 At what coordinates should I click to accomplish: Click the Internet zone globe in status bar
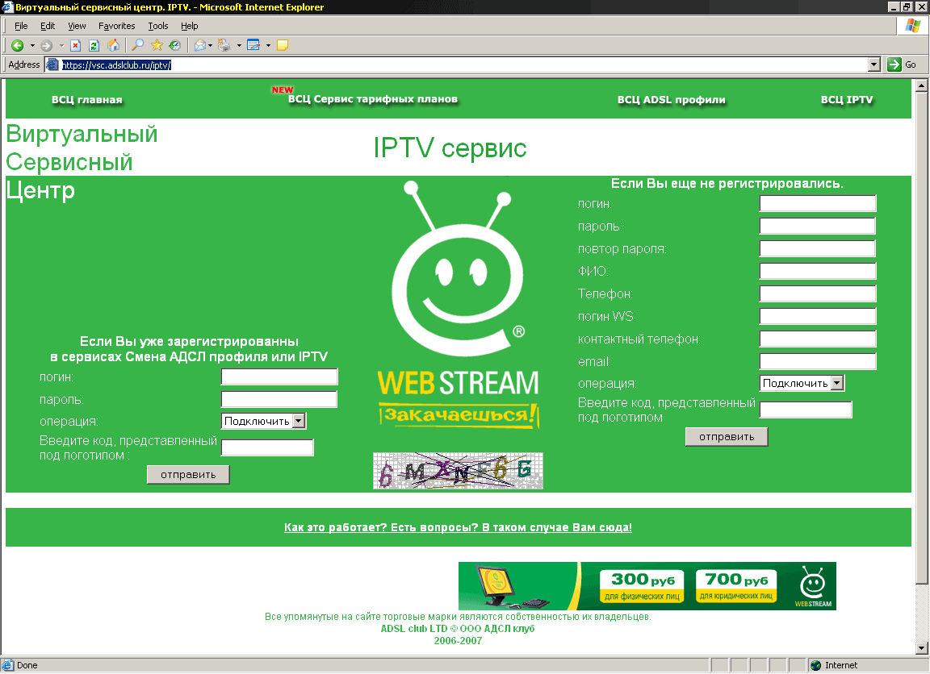pos(815,666)
